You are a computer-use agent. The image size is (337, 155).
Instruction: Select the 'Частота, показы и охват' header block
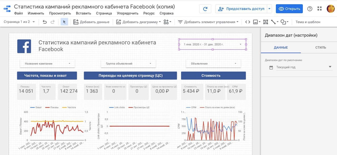tap(47, 76)
